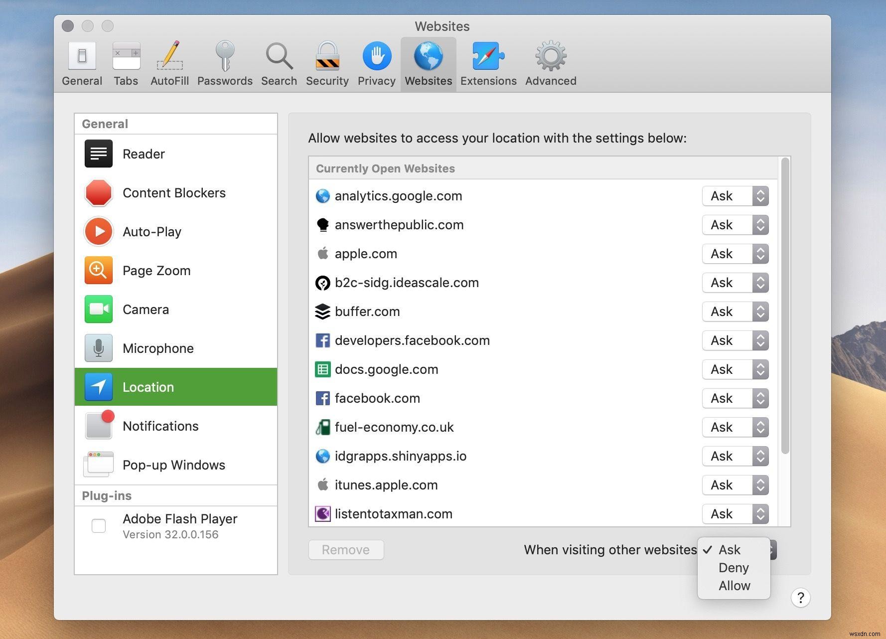Click the disabled Remove button
Viewport: 886px width, 639px height.
[x=346, y=550]
